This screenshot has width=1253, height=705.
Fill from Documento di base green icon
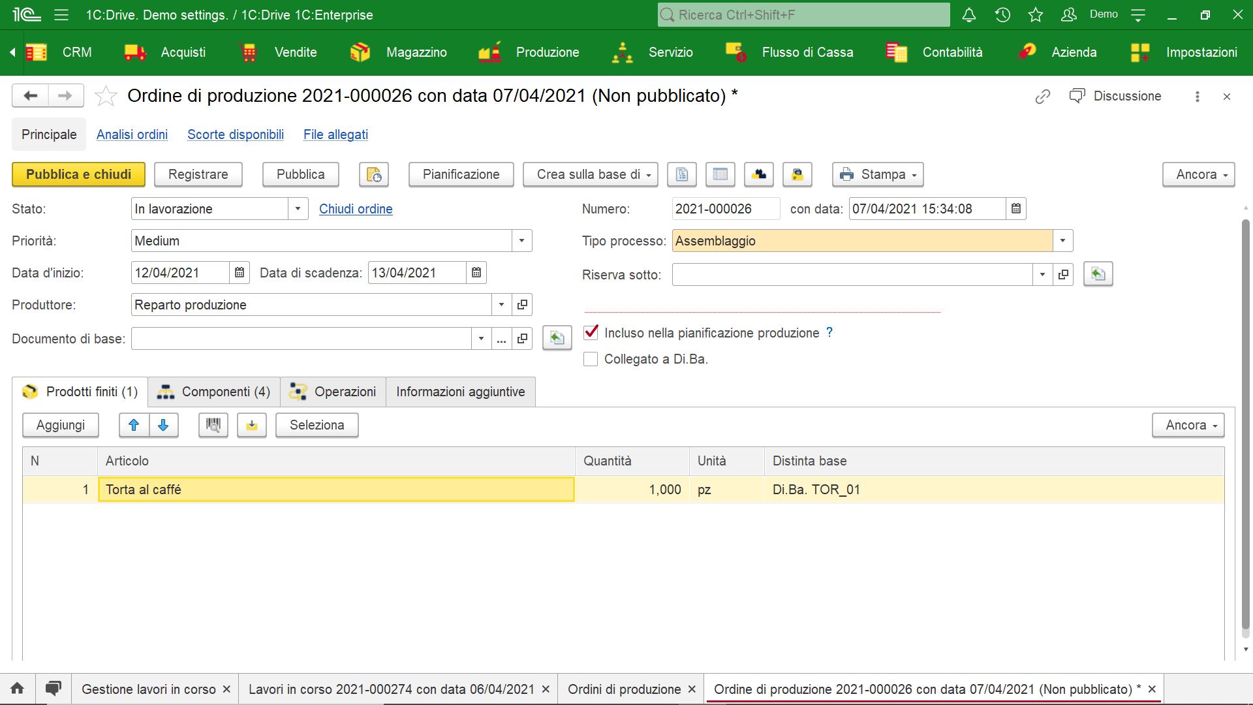pos(557,338)
